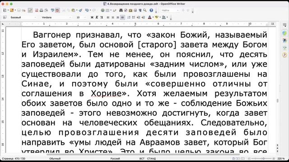Open OpenOffice Help question mark icon
Image resolution: width=289 pixels, height=162 pixels.
point(151,10)
